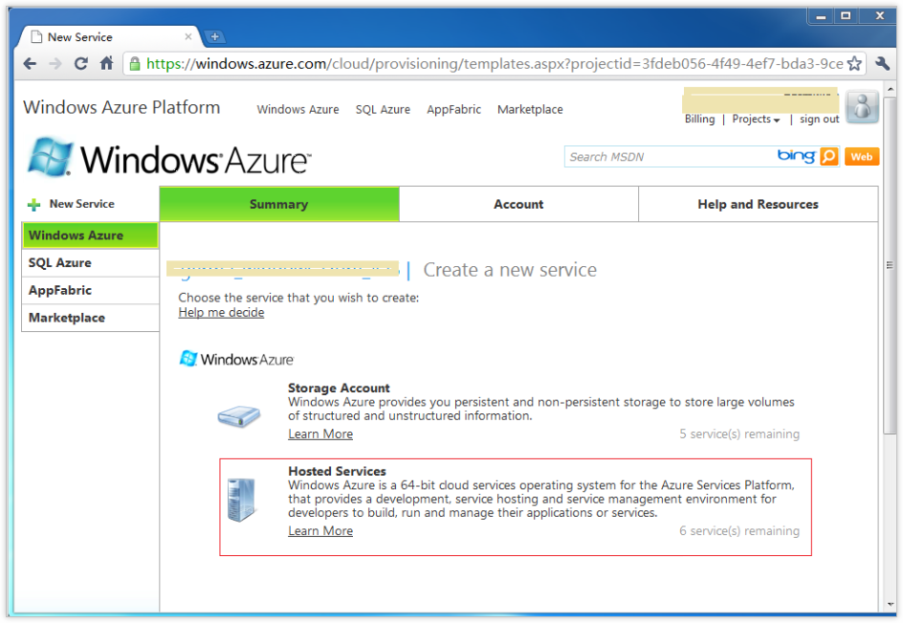903x623 pixels.
Task: Click the browser back arrow
Action: point(30,63)
